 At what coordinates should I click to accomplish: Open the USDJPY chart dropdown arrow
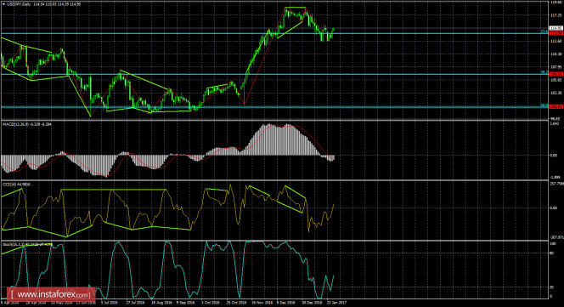coord(3,4)
